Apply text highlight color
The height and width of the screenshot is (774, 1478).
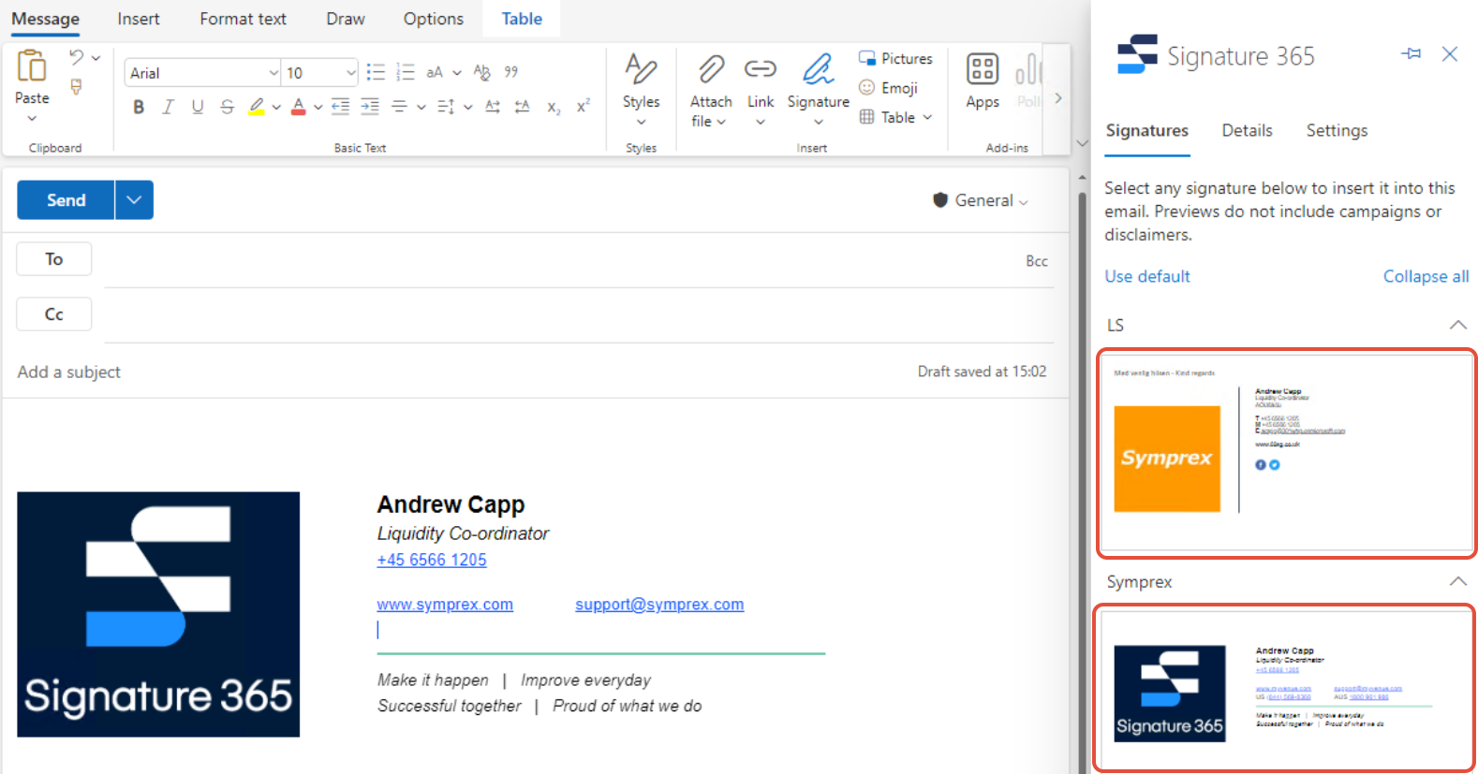point(256,107)
